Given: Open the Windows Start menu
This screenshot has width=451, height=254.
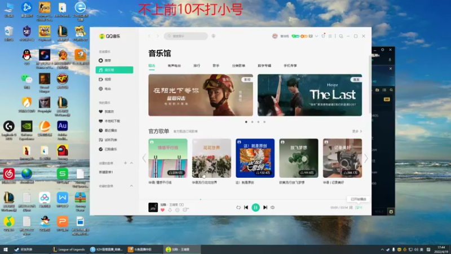Looking at the screenshot, I should click(x=6, y=249).
